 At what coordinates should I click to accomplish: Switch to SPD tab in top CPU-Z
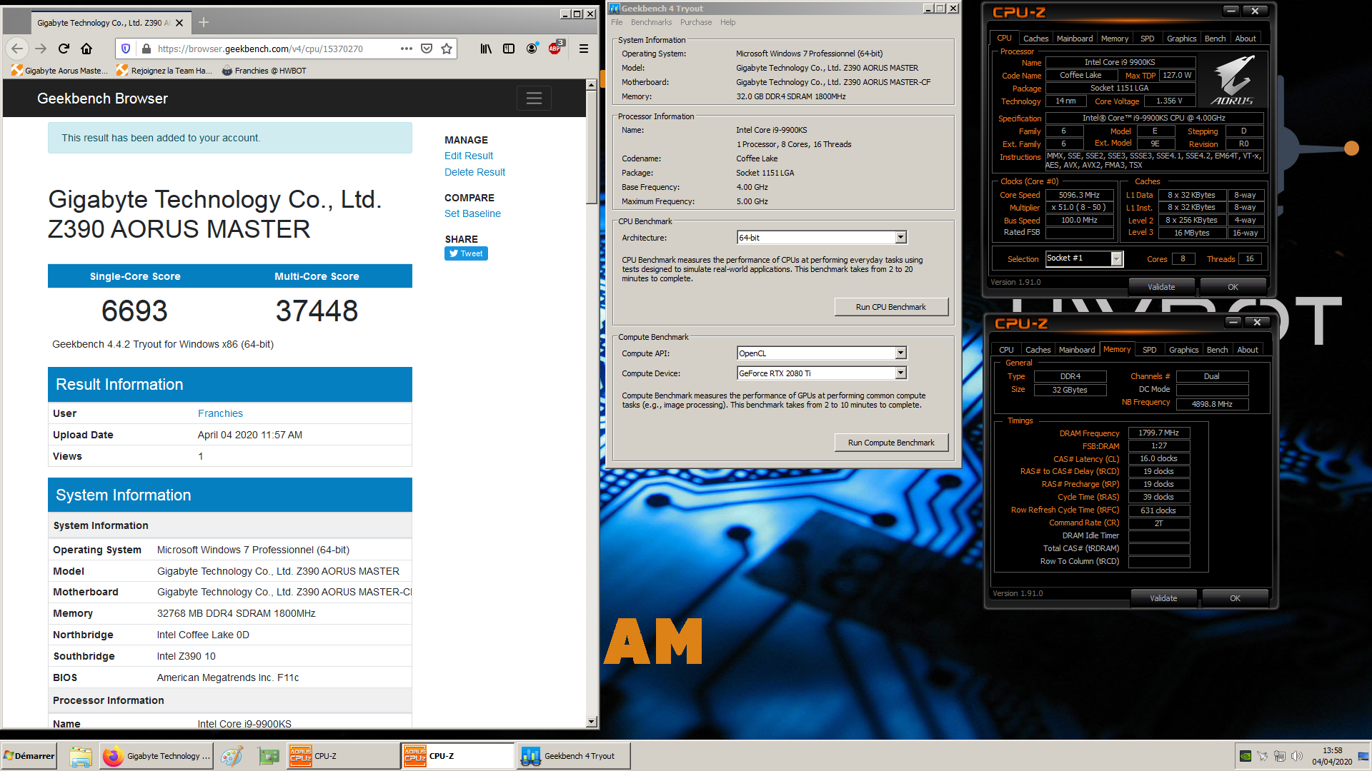[1147, 39]
